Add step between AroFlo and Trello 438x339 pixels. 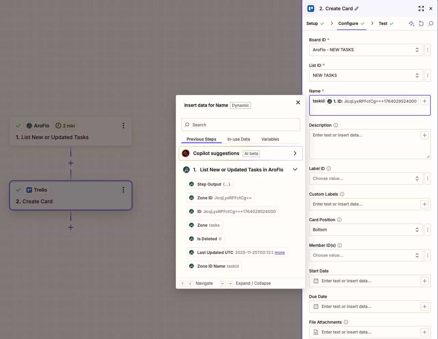point(71,163)
